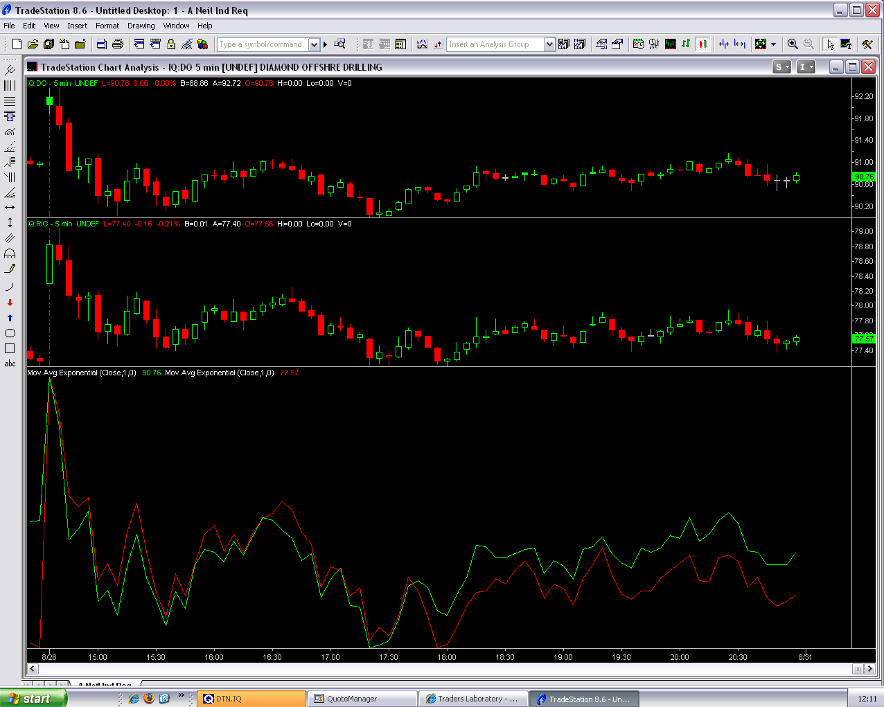The height and width of the screenshot is (707, 884).
Task: Expand the S dropdown in chart title bar
Action: click(x=781, y=67)
